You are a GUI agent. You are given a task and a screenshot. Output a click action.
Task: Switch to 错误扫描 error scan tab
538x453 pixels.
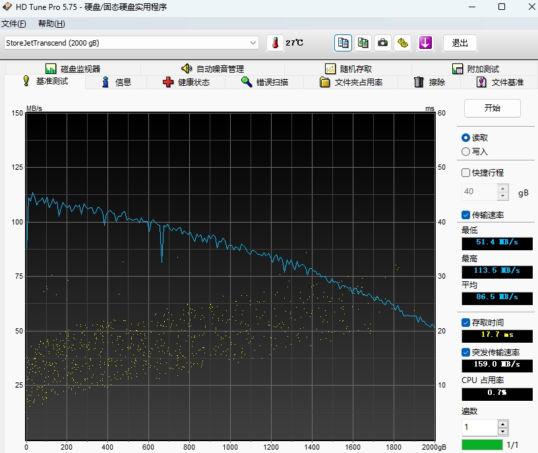[x=264, y=82]
